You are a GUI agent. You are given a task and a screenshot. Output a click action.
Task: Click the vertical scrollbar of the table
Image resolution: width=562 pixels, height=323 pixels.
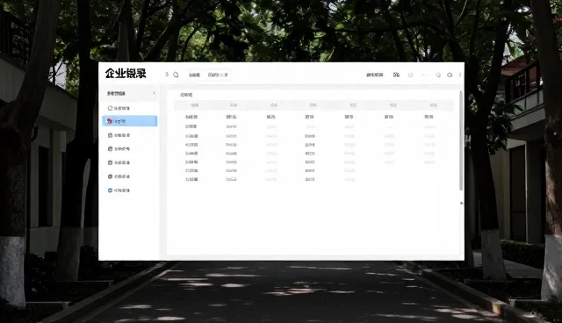(x=461, y=140)
